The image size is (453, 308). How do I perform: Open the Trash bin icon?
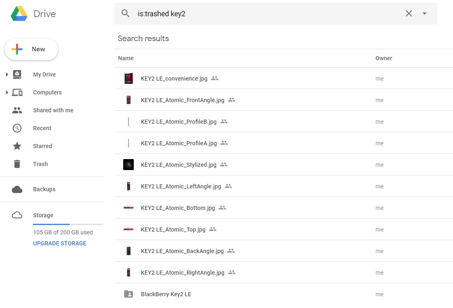click(x=17, y=164)
